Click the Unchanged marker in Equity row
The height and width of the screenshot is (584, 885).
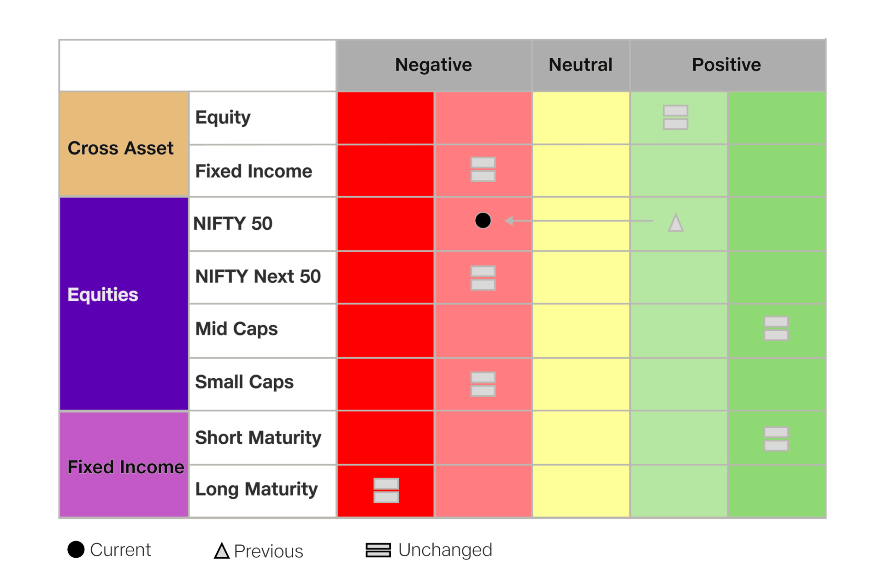tap(675, 118)
